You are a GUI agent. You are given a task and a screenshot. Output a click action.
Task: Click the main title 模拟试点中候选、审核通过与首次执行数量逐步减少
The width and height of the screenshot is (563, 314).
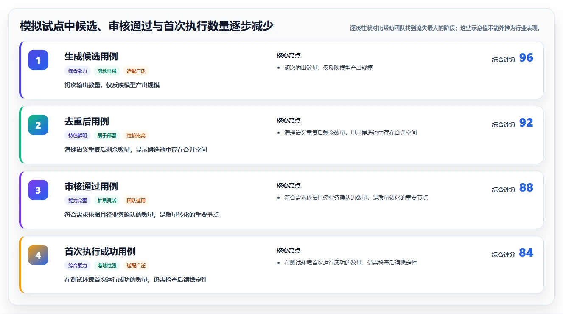click(147, 27)
